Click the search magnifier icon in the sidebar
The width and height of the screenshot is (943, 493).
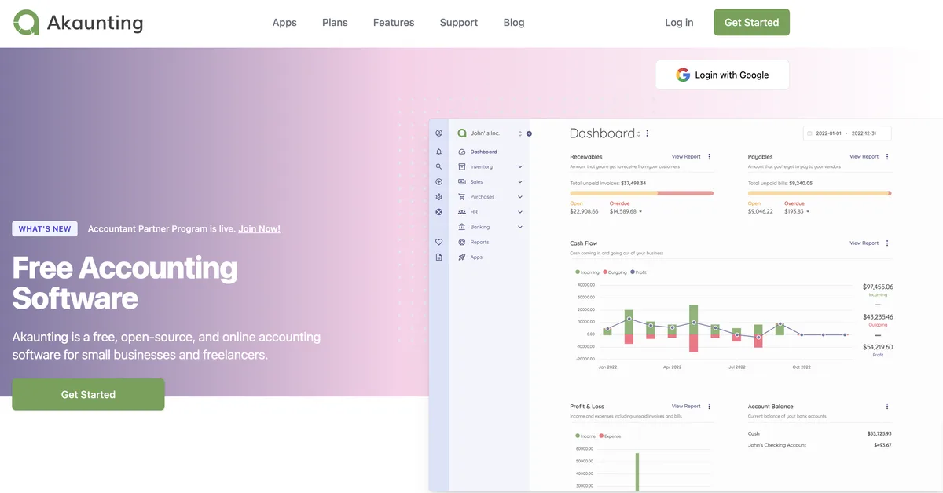[x=438, y=166]
